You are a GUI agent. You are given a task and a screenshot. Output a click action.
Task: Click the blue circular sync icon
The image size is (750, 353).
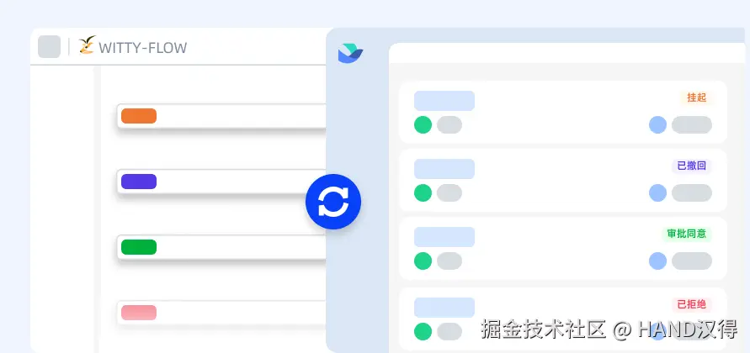coord(333,202)
